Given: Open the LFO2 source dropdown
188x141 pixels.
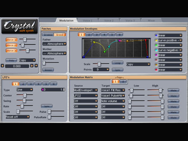Looking at the screenshot, I should (x=86, y=96).
